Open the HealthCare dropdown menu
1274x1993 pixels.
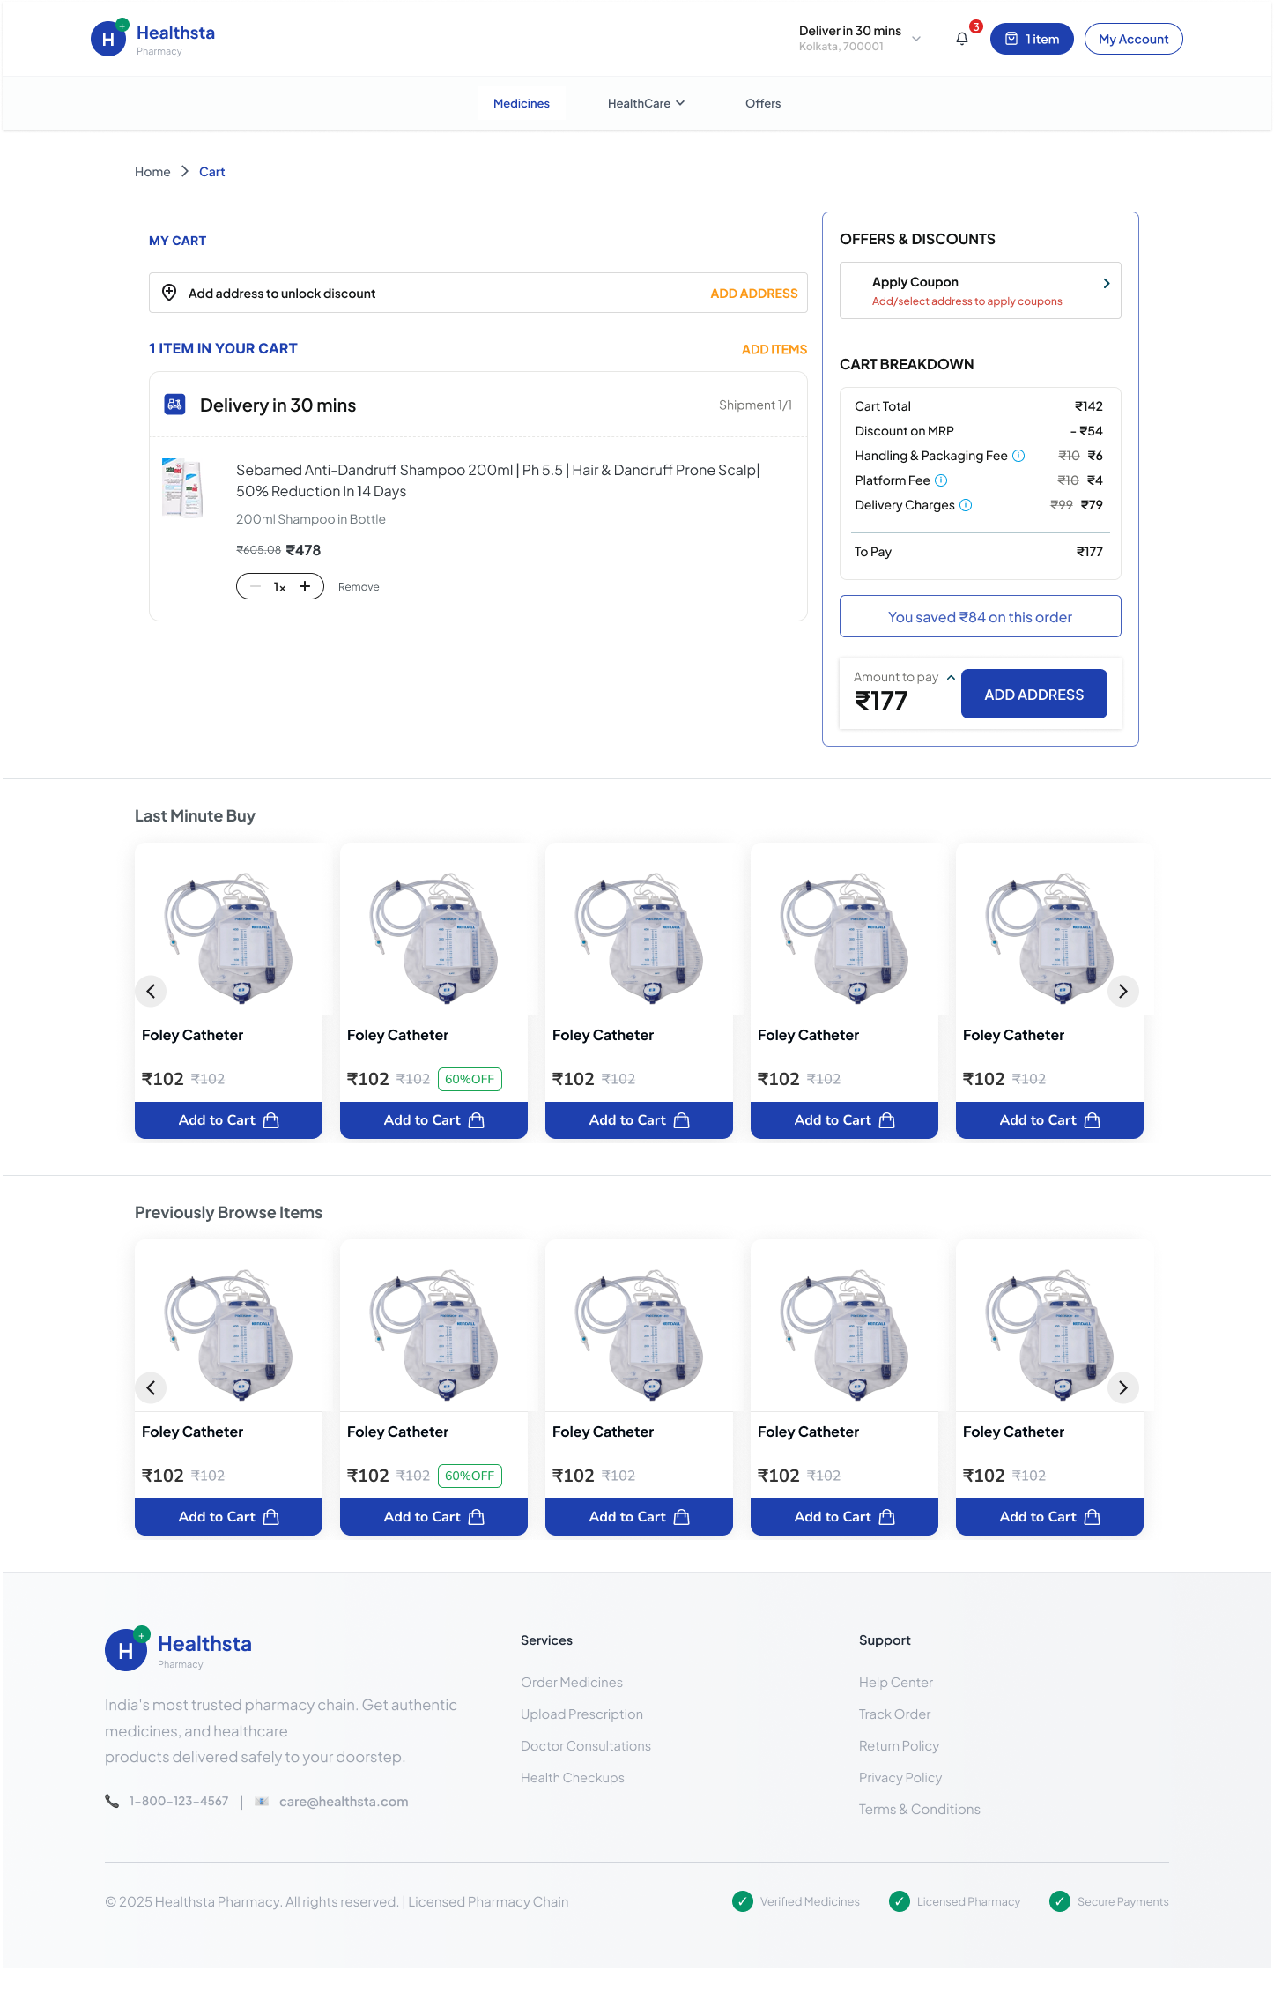point(646,103)
